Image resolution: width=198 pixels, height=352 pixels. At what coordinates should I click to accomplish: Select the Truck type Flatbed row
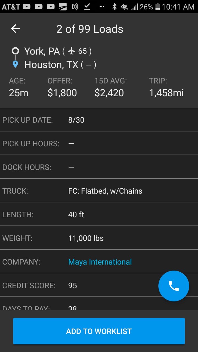[99, 191]
